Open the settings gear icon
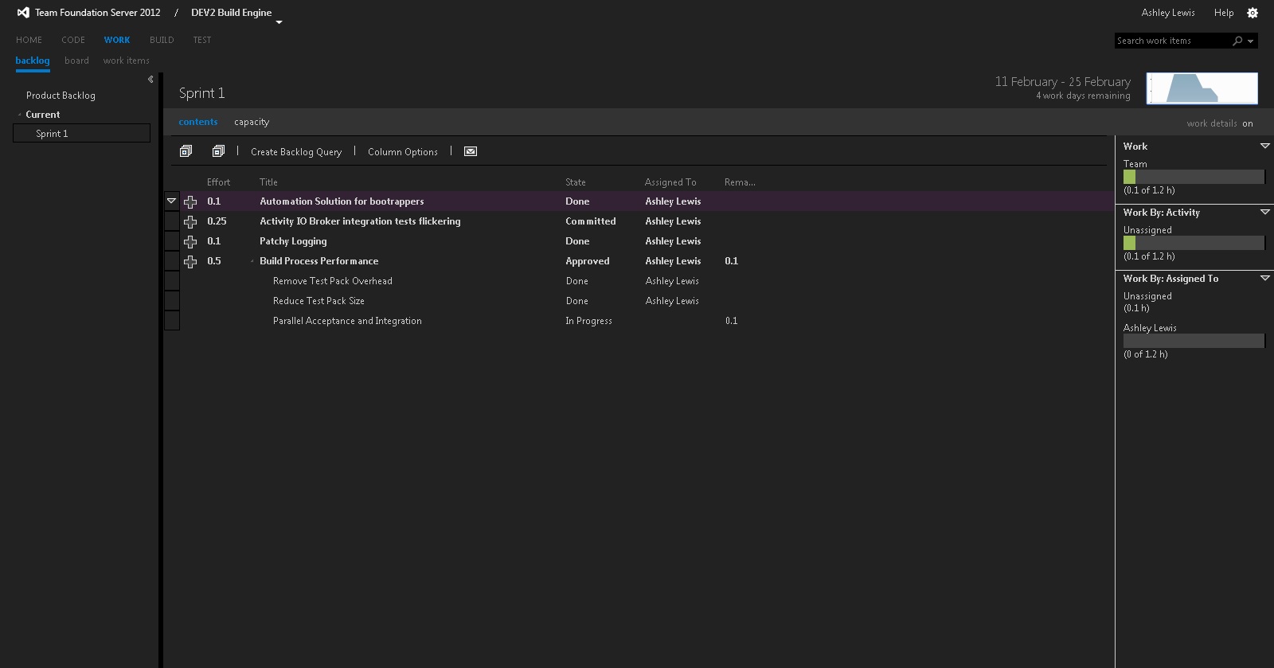The height and width of the screenshot is (668, 1274). [1253, 13]
